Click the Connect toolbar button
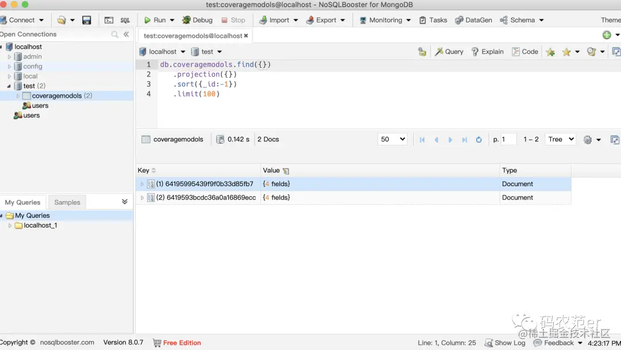Image resolution: width=621 pixels, height=350 pixels. tap(17, 20)
